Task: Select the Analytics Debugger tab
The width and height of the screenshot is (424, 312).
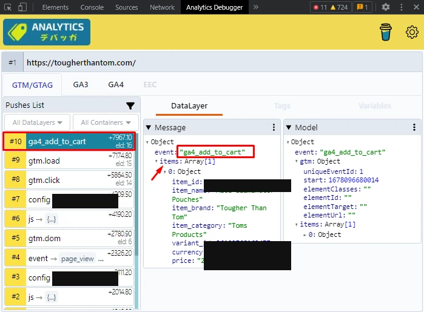Action: (x=215, y=7)
